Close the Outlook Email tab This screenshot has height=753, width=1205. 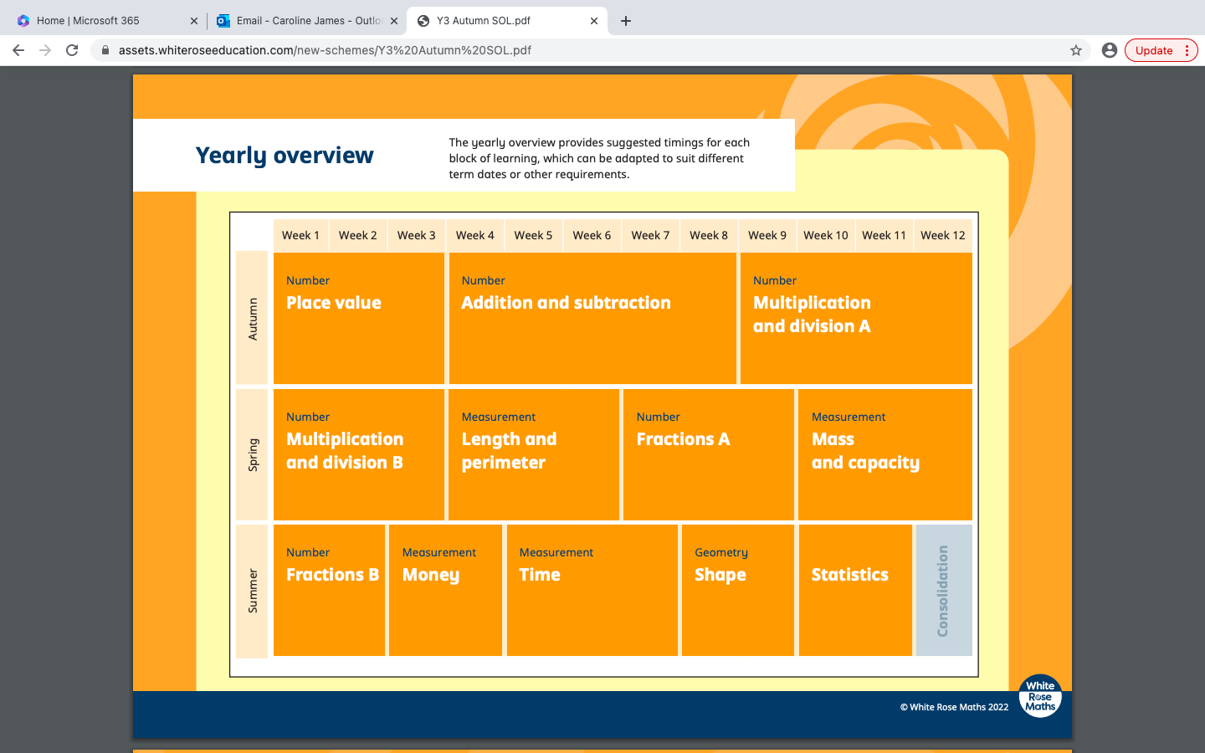click(x=394, y=21)
